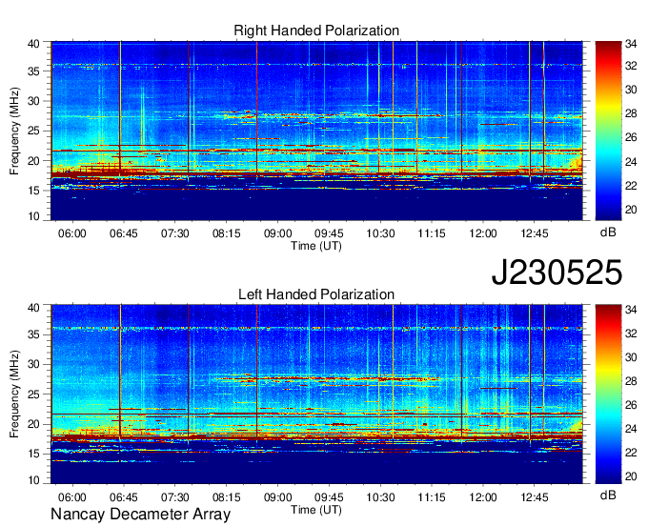Click the 30 MHz tick of Right Handed plot

coord(33,101)
